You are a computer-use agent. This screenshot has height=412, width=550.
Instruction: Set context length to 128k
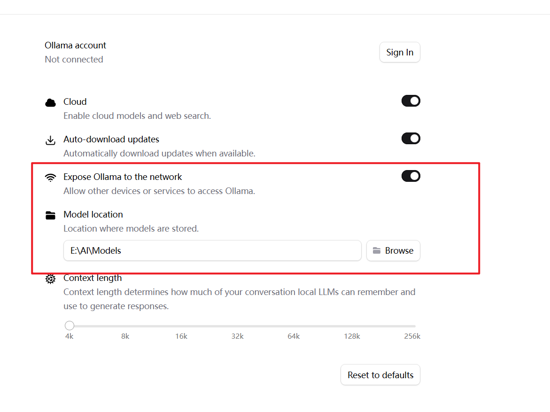coord(352,326)
